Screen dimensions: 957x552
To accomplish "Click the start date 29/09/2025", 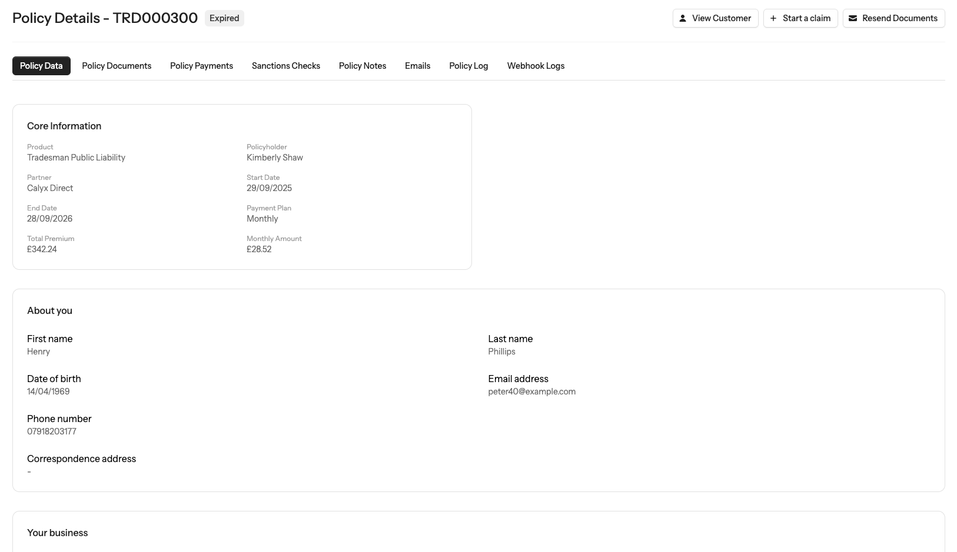I will coord(269,188).
